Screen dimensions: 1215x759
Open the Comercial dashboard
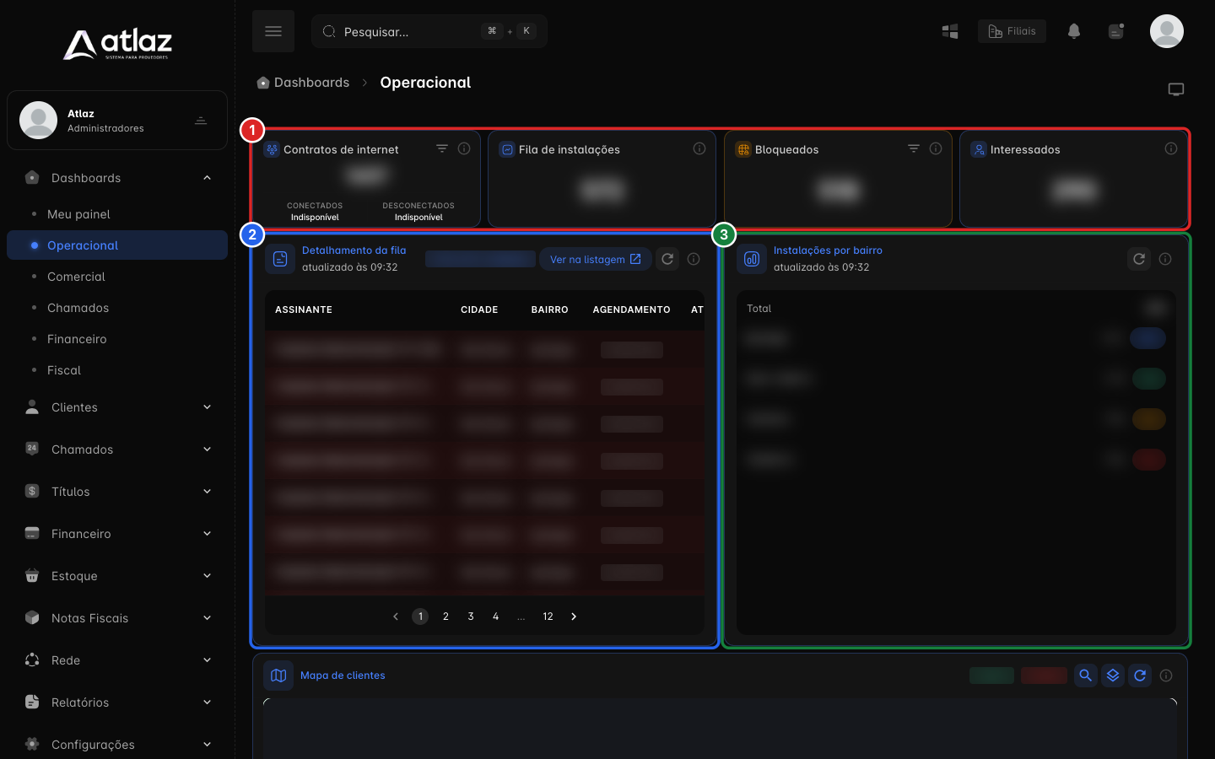(x=76, y=277)
